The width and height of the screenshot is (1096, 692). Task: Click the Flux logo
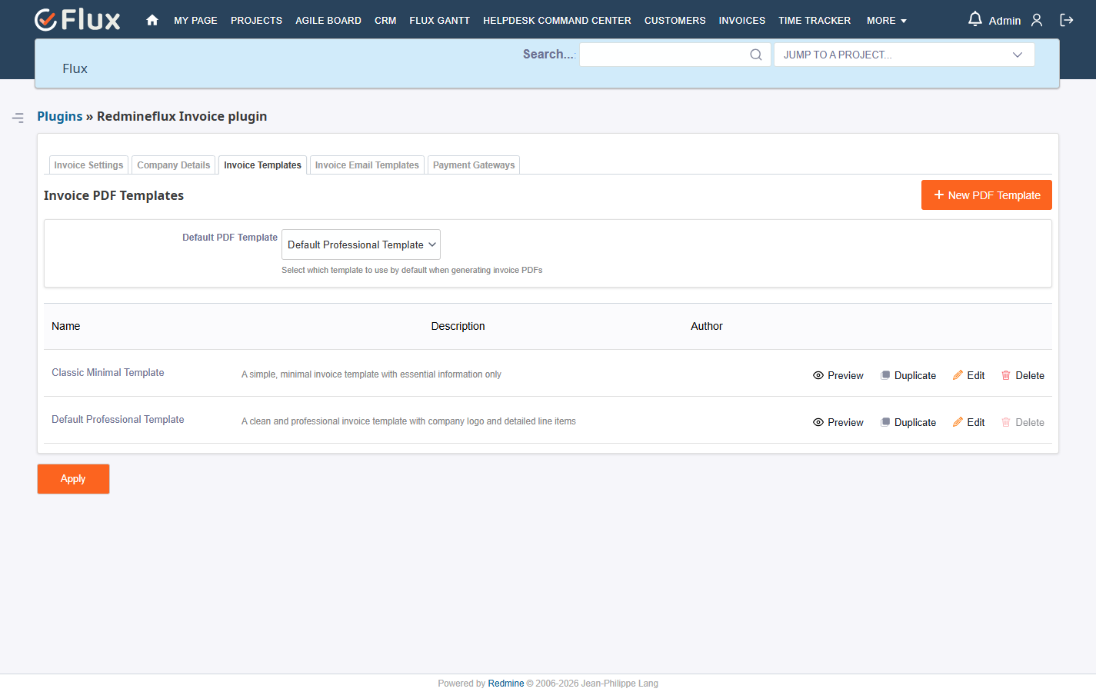(78, 20)
